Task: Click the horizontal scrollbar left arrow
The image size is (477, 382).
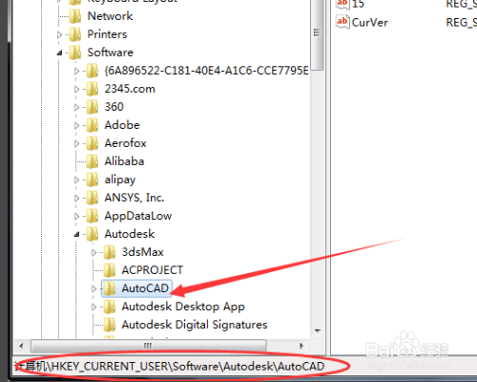Action: coord(21,346)
